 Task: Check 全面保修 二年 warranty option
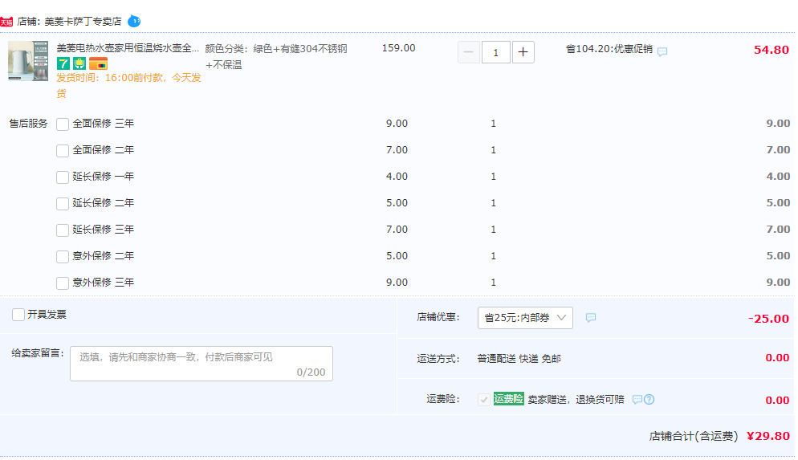coord(63,151)
